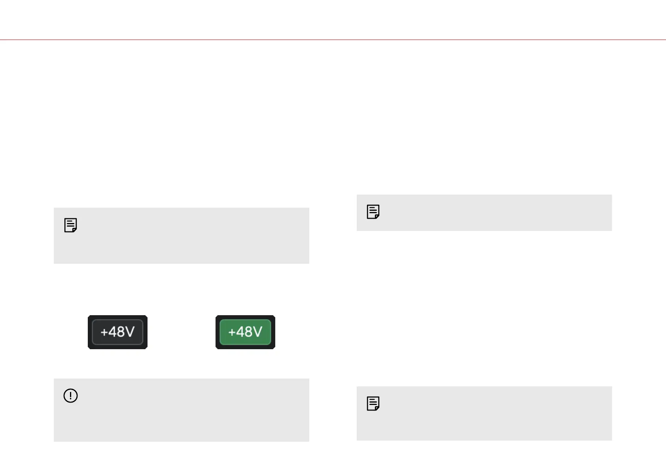The height and width of the screenshot is (471, 666).
Task: Click the document icon in the single-line note callout
Action: [373, 212]
